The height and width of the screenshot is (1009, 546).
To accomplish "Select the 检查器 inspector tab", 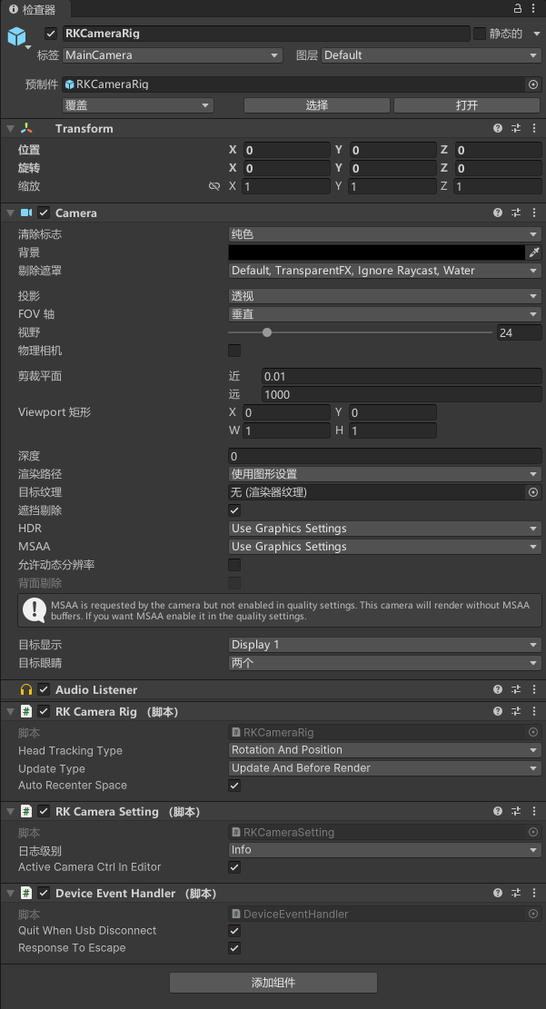I will (x=34, y=10).
